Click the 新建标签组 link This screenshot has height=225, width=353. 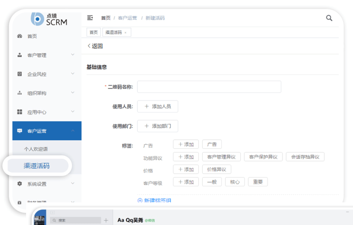point(157,200)
